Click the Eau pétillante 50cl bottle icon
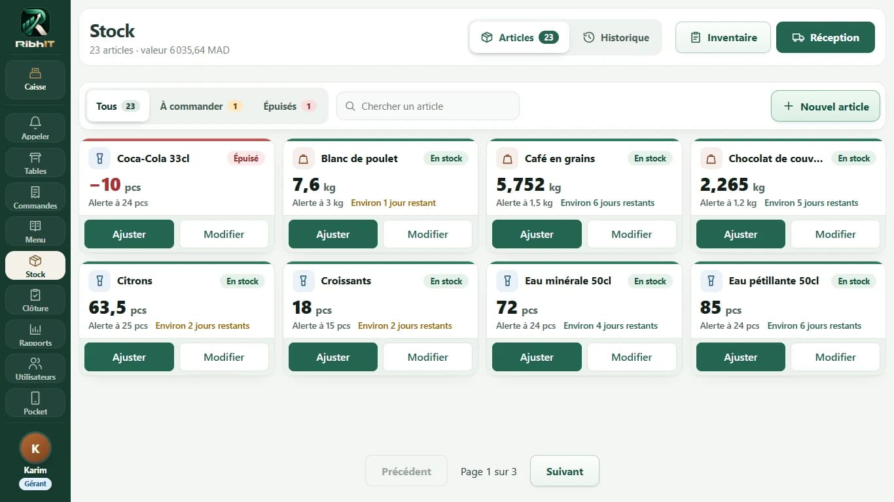The width and height of the screenshot is (894, 502). click(x=711, y=281)
